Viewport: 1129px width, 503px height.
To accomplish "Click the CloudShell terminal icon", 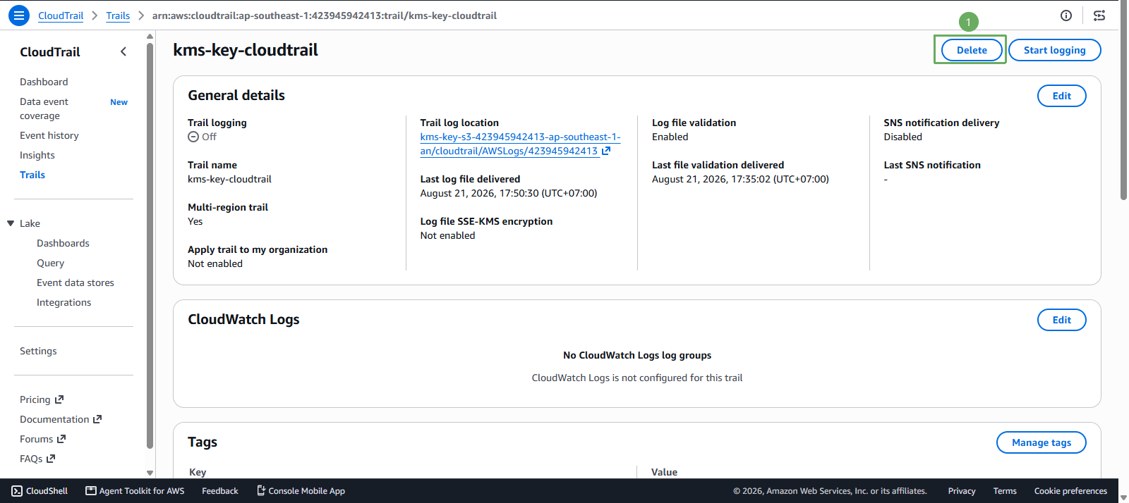I will 17,491.
